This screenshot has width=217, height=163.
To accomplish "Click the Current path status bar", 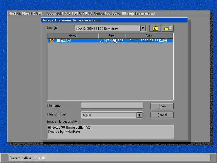I will [x=109, y=158].
